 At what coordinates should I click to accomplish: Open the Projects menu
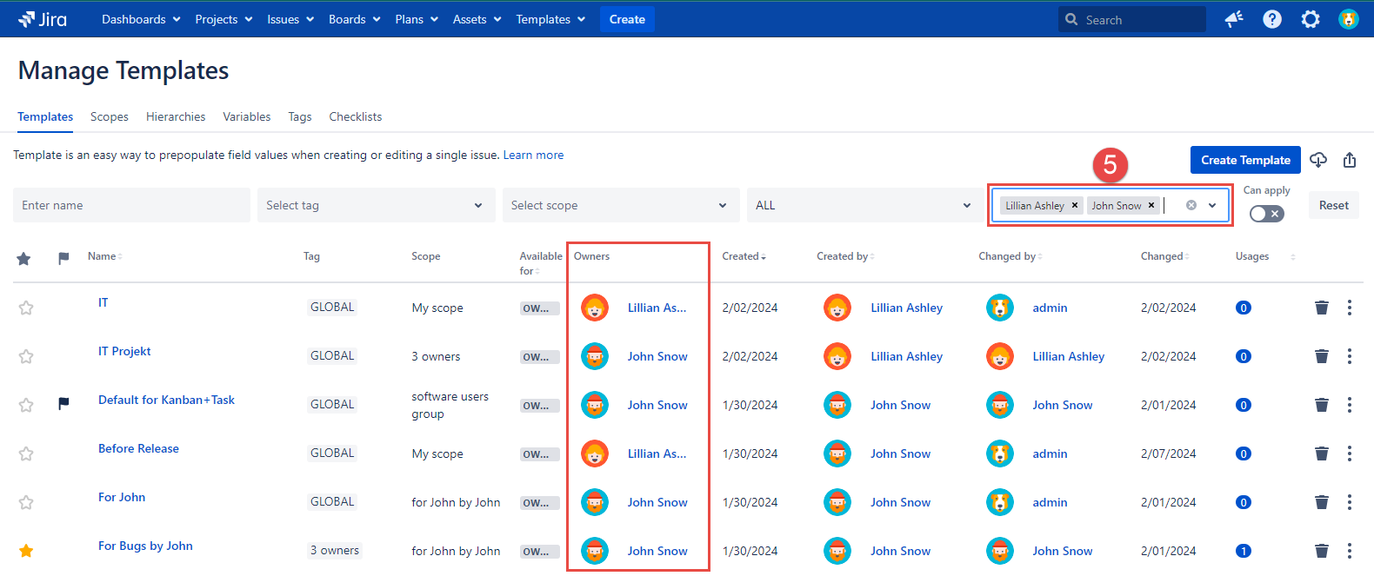pyautogui.click(x=223, y=19)
